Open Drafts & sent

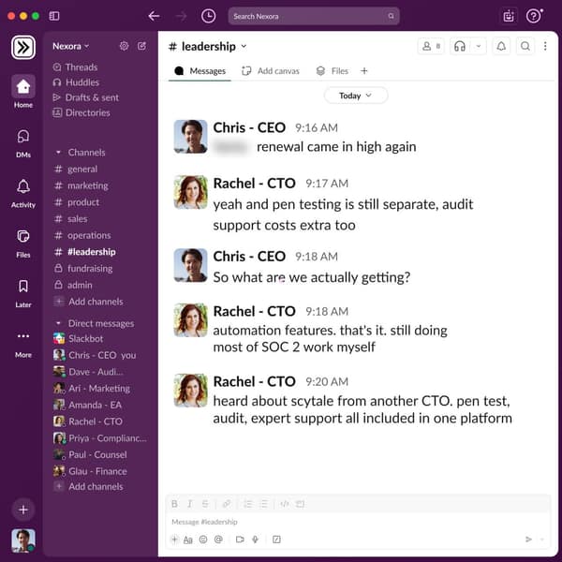click(x=85, y=97)
